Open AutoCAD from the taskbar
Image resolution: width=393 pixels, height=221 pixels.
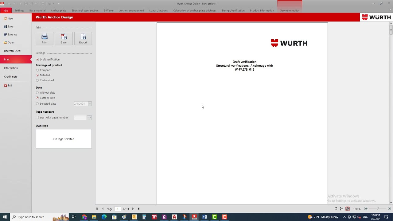coord(174,217)
